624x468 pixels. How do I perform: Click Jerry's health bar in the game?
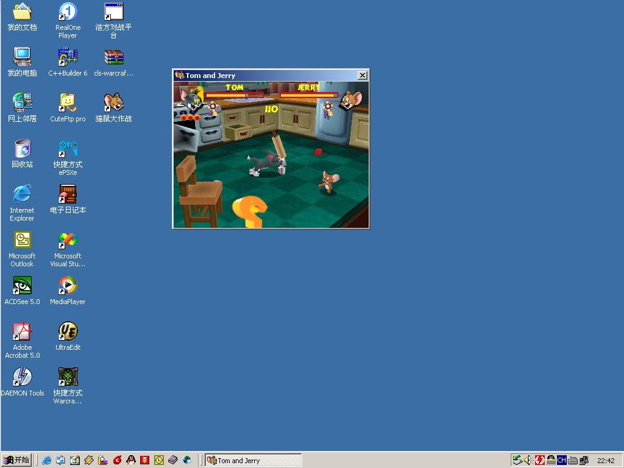pos(309,95)
